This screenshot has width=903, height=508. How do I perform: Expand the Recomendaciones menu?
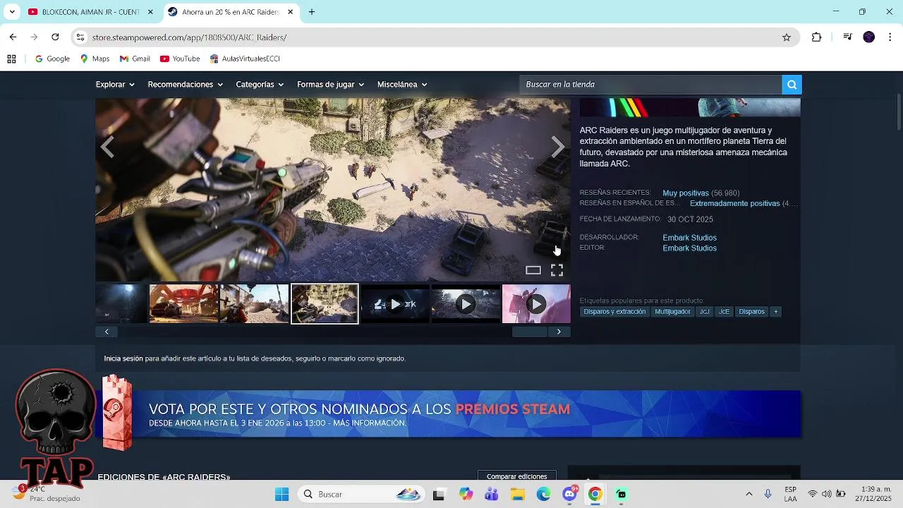click(x=185, y=85)
